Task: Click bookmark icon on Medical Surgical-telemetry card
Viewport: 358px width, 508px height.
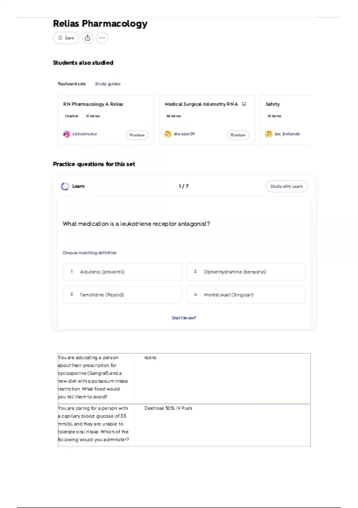Action: click(244, 104)
